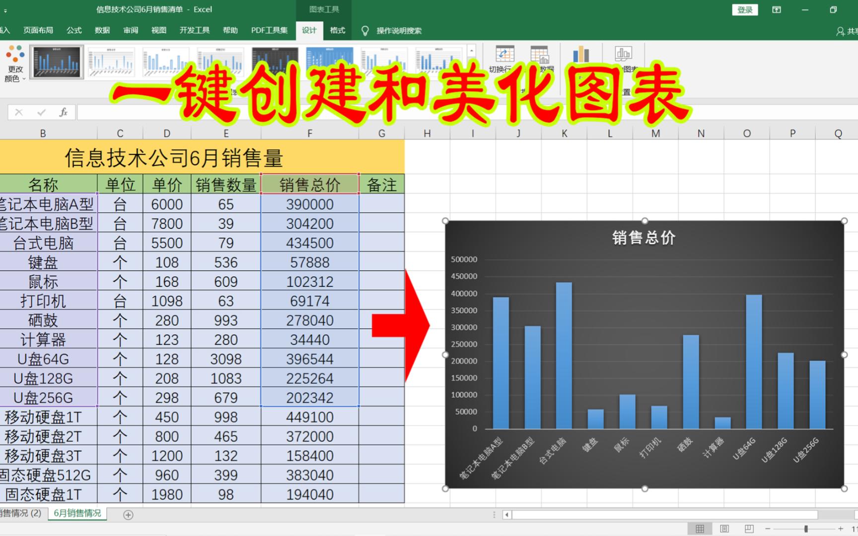Image resolution: width=858 pixels, height=536 pixels.
Task: Click the horizontal scrollbar left arrow
Action: point(506,515)
